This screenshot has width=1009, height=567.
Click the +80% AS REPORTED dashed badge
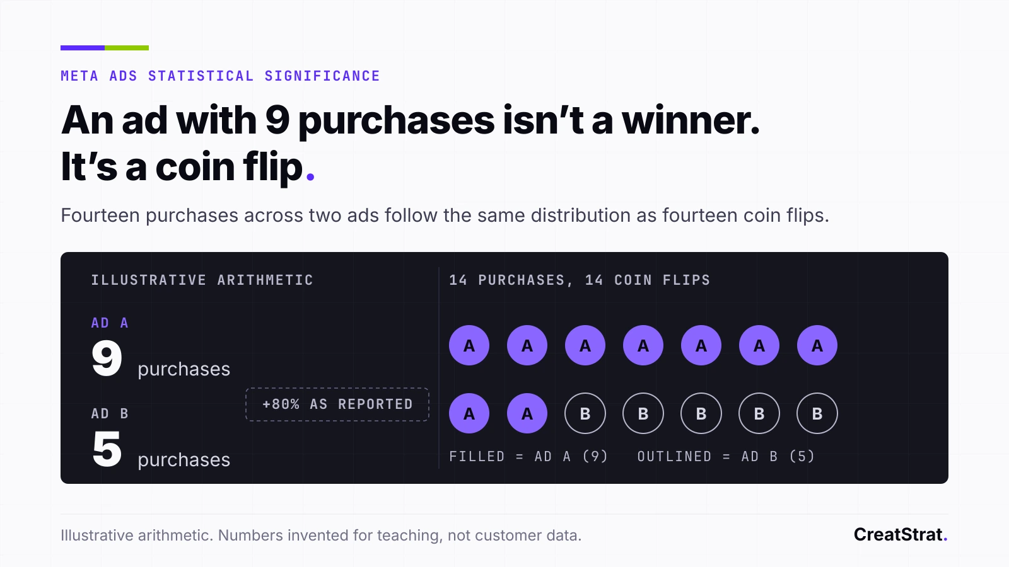tap(337, 404)
